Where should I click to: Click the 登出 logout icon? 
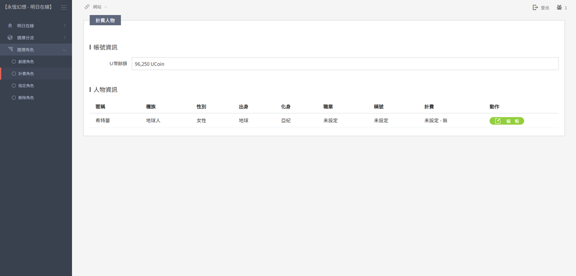535,7
